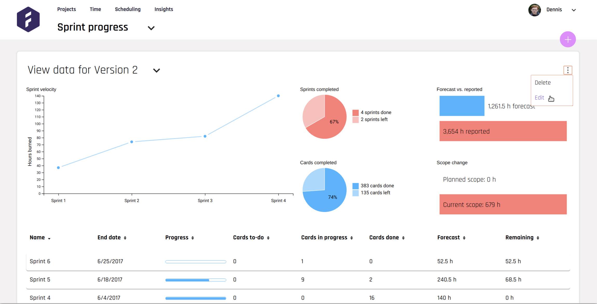Select Delete from the context menu
The width and height of the screenshot is (597, 304).
click(x=542, y=83)
